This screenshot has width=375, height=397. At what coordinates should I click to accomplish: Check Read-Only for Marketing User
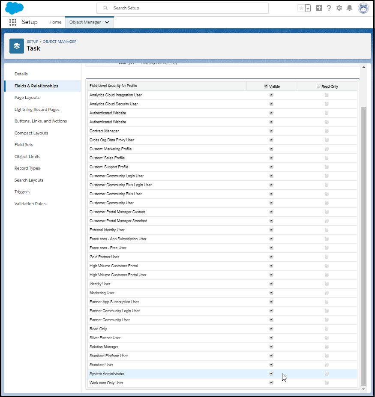327,293
